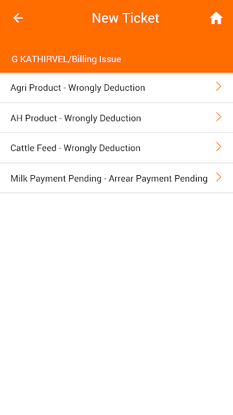Tap the Wrongly Deduction text in Agri Product row

click(106, 88)
